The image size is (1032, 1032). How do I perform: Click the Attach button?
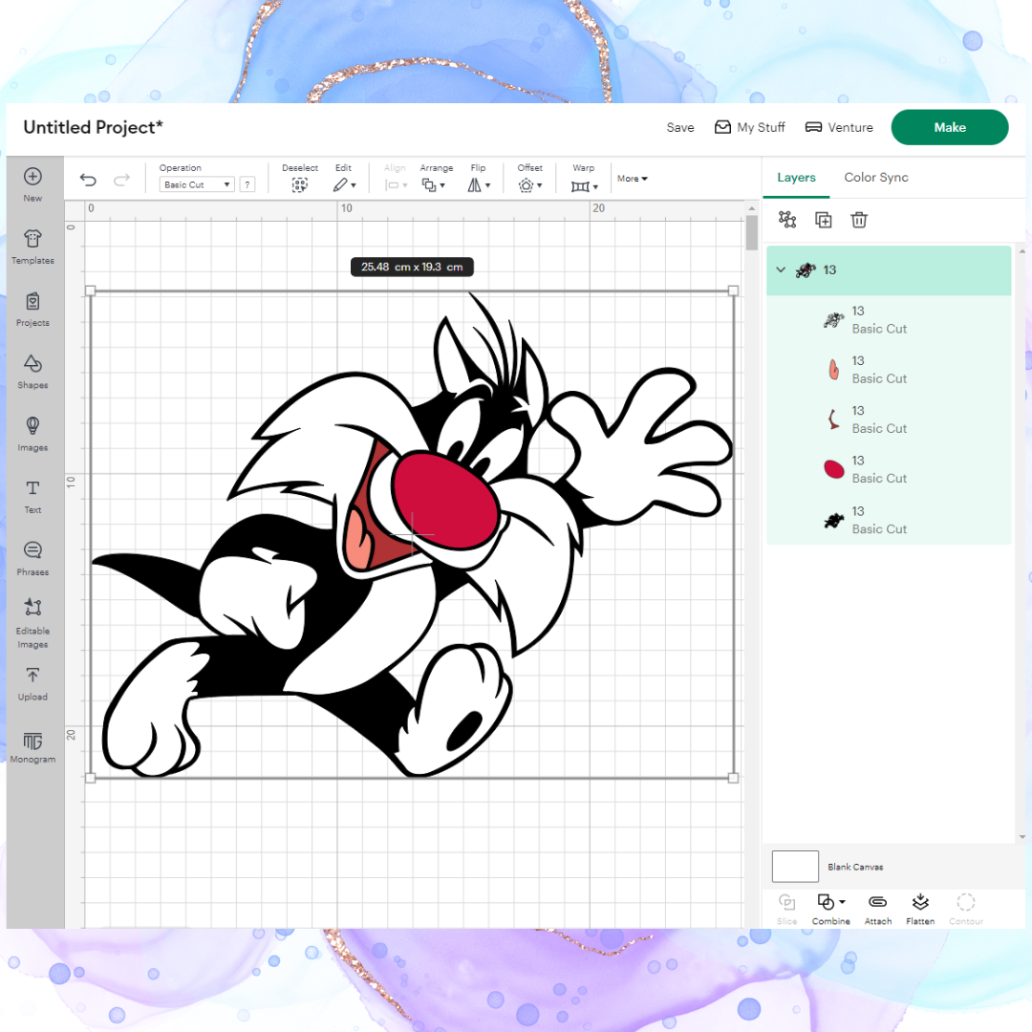point(878,910)
